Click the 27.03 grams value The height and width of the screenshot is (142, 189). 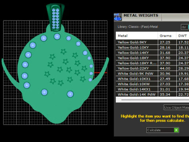[165, 84]
